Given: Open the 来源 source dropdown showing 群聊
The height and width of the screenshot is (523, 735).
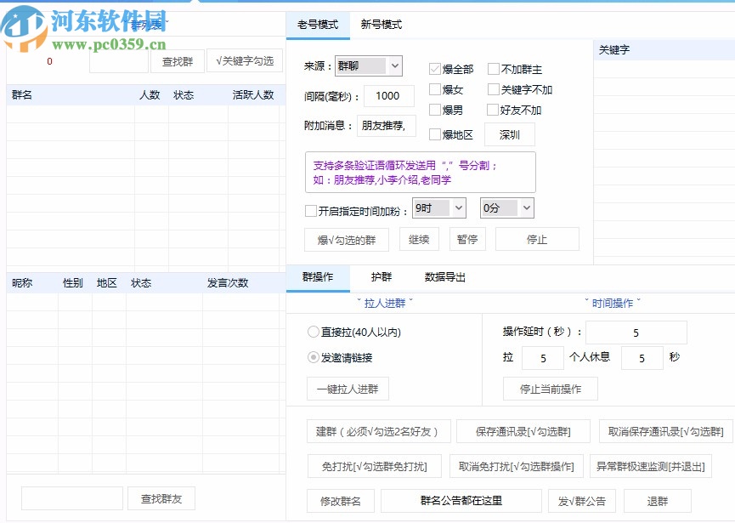Looking at the screenshot, I should coord(368,65).
